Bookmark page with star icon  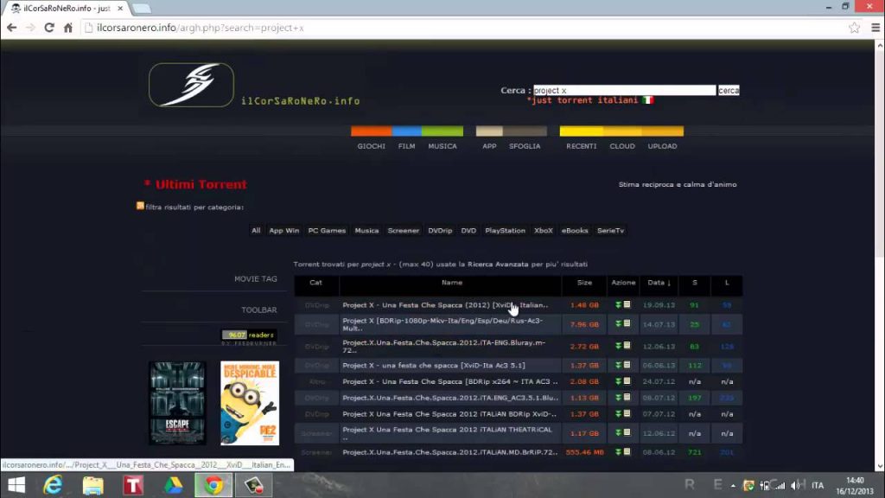tap(854, 28)
